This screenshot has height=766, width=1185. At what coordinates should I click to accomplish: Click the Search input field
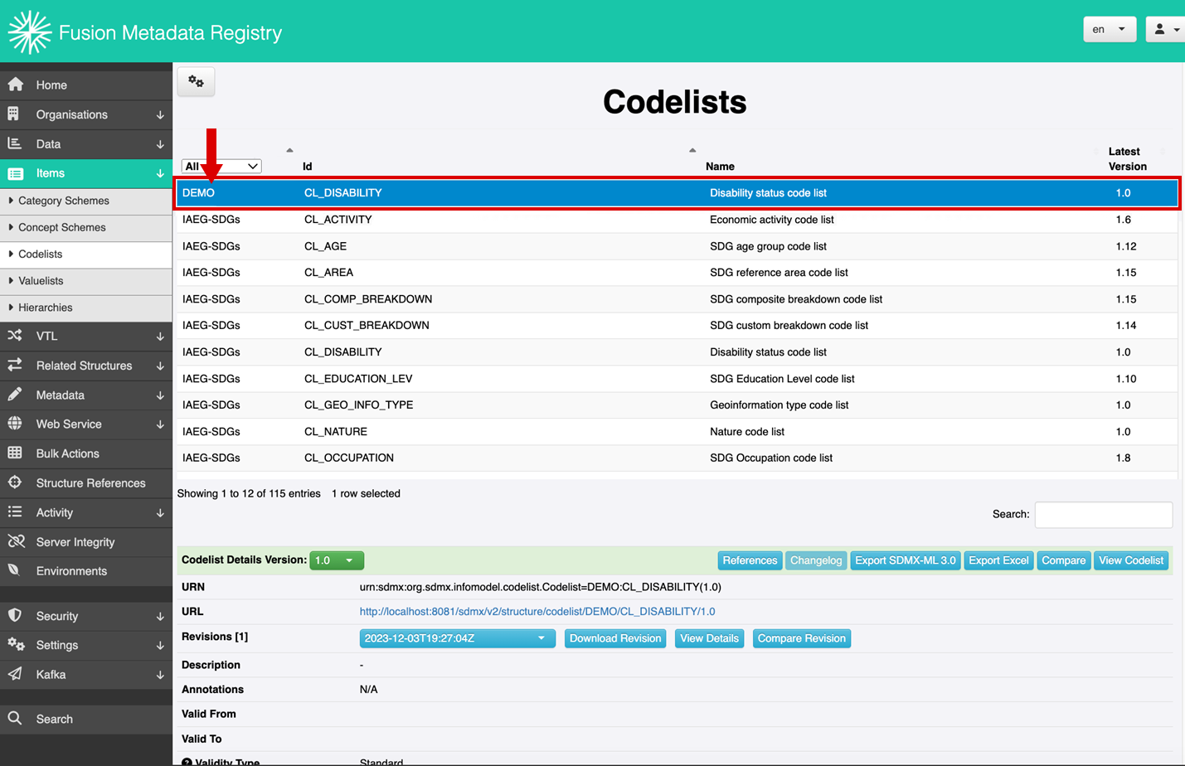tap(1103, 514)
